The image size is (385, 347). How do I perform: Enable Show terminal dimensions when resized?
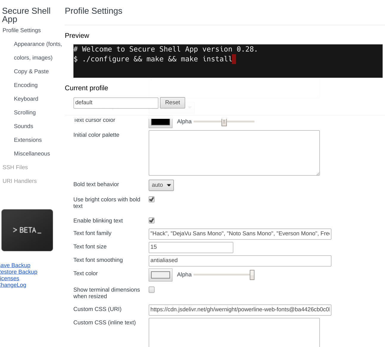[152, 290]
